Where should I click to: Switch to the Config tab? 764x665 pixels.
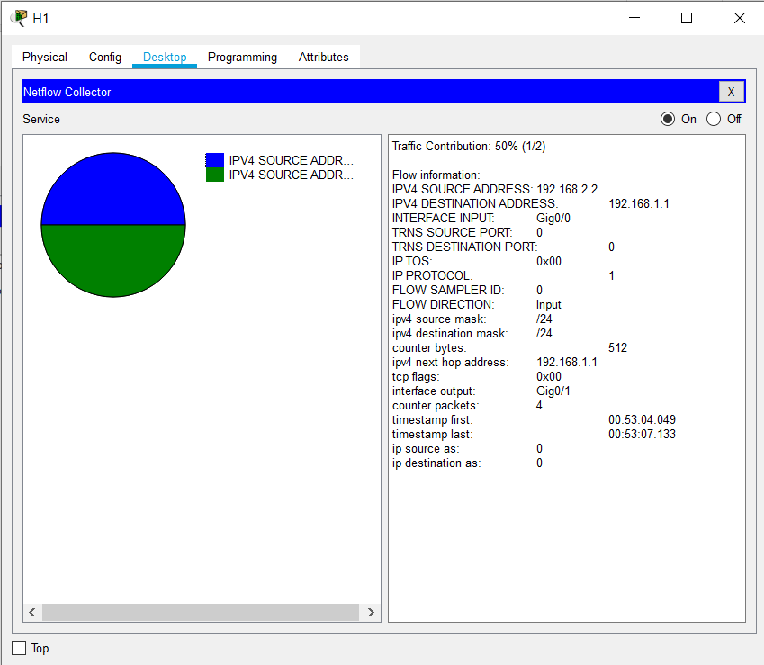tap(105, 57)
